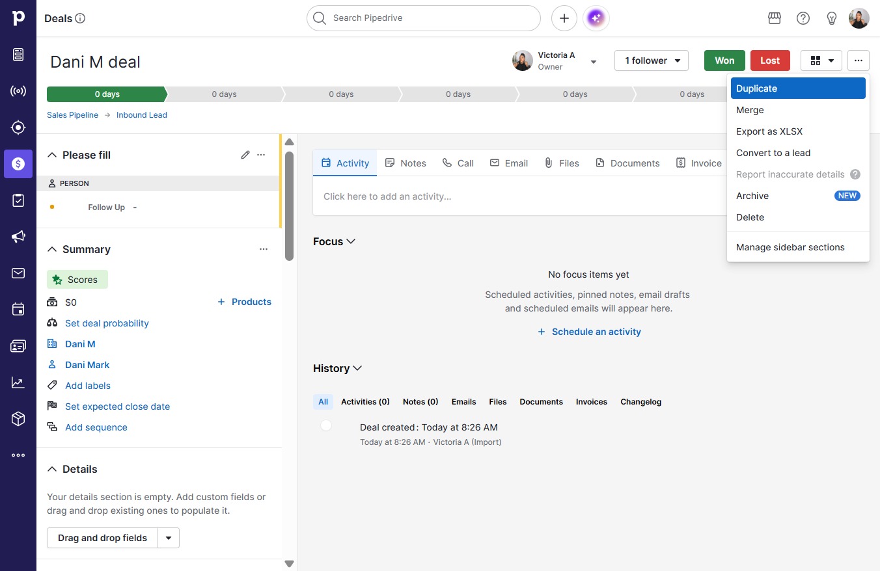Open Manage sidebar sections
This screenshot has width=880, height=571.
pyautogui.click(x=798, y=247)
